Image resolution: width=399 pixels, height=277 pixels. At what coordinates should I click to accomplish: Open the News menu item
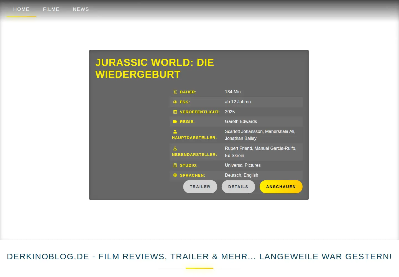point(81,9)
